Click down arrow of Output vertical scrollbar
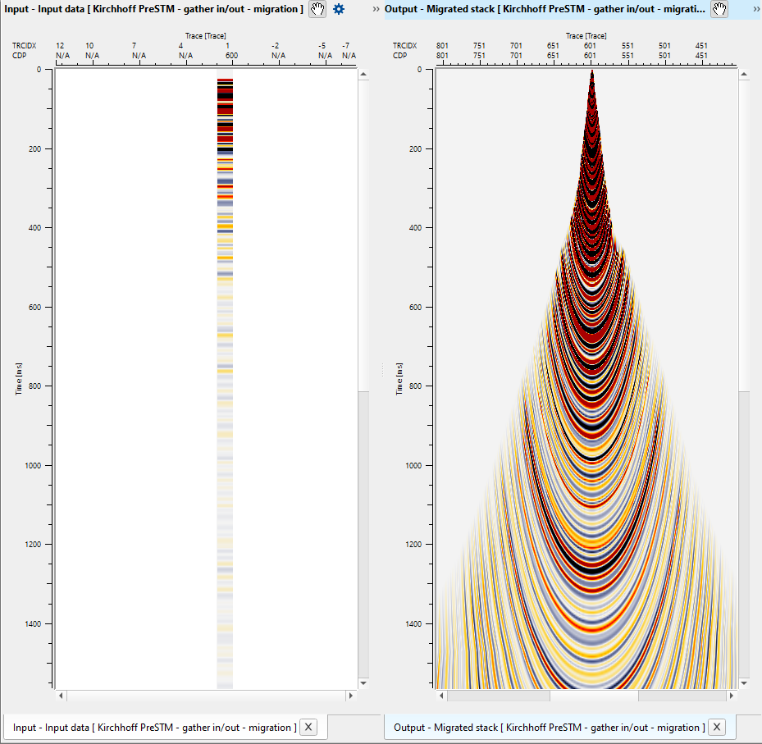The width and height of the screenshot is (762, 744). click(743, 683)
